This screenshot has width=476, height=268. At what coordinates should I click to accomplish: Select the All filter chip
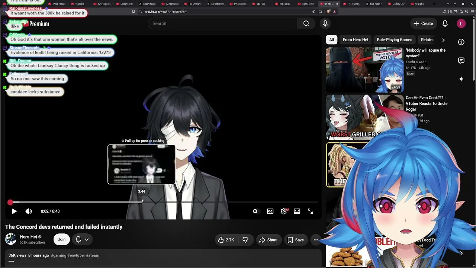click(x=331, y=40)
